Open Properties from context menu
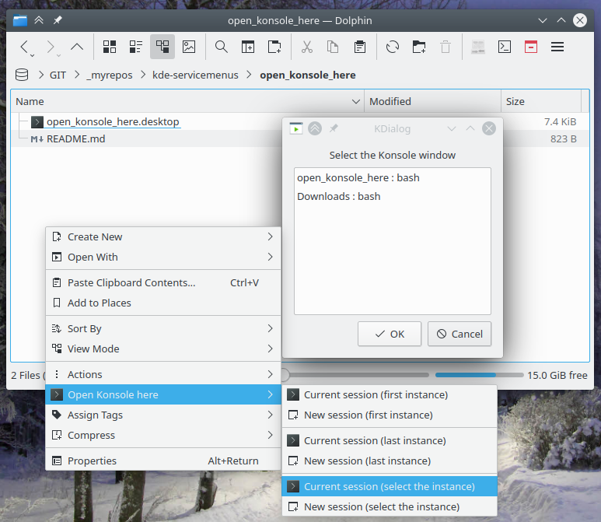 [x=163, y=461]
